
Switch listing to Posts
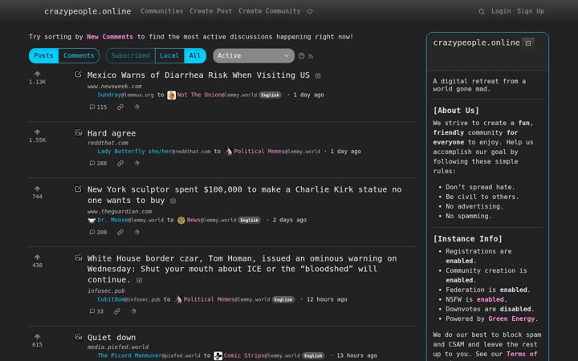[43, 55]
